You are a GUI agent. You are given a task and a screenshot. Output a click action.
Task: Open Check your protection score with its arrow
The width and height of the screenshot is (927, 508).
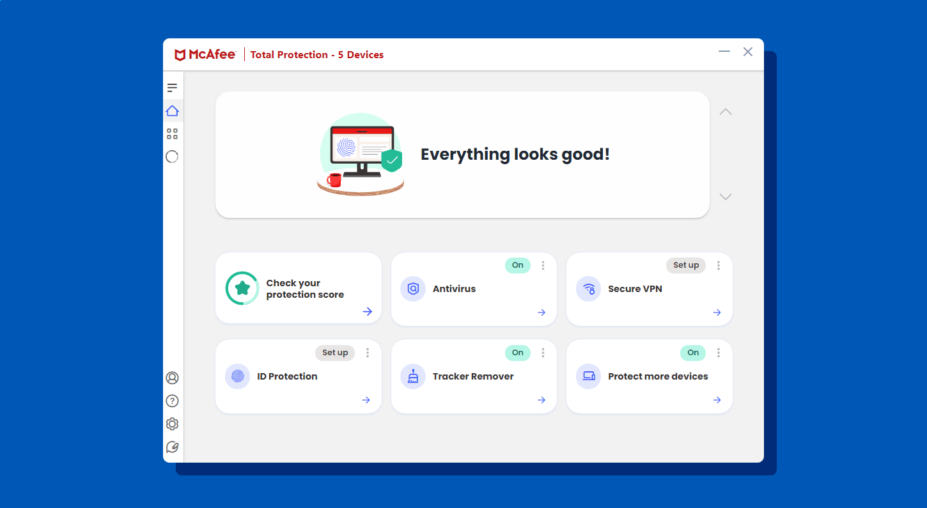coord(367,311)
